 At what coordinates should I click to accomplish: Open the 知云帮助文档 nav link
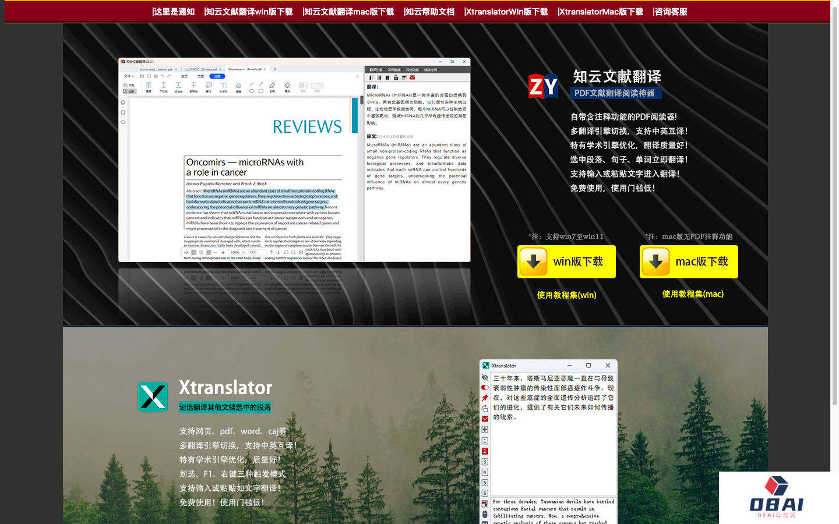[429, 12]
